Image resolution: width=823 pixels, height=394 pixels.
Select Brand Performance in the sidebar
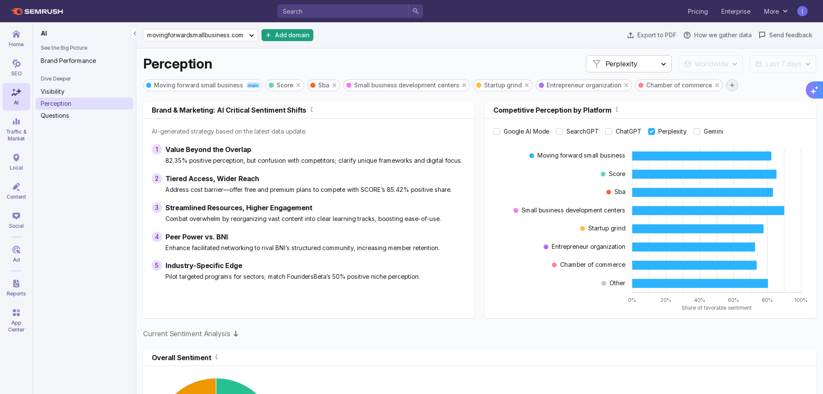(68, 61)
